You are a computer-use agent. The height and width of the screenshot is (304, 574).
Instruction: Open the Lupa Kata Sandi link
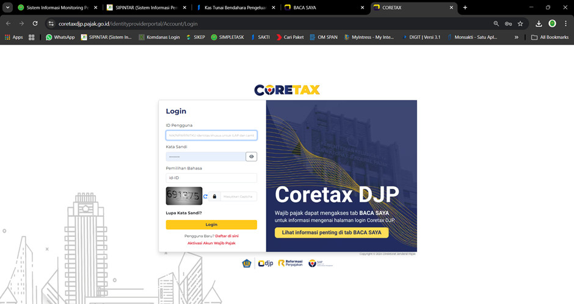(184, 213)
